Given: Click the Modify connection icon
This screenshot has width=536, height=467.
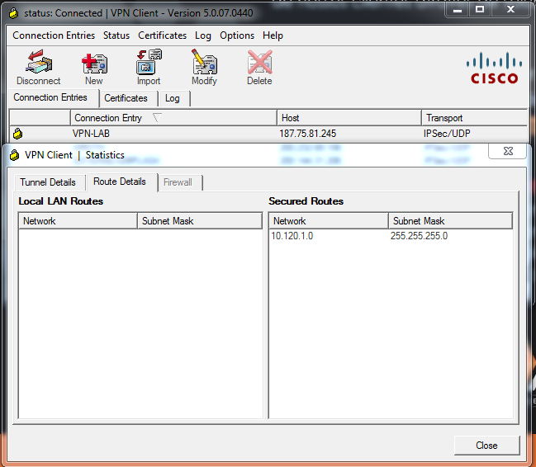Looking at the screenshot, I should 204,67.
